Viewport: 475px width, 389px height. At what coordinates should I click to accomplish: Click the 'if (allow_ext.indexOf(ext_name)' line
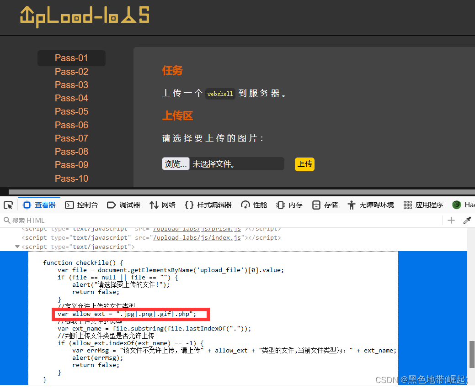[x=131, y=343]
